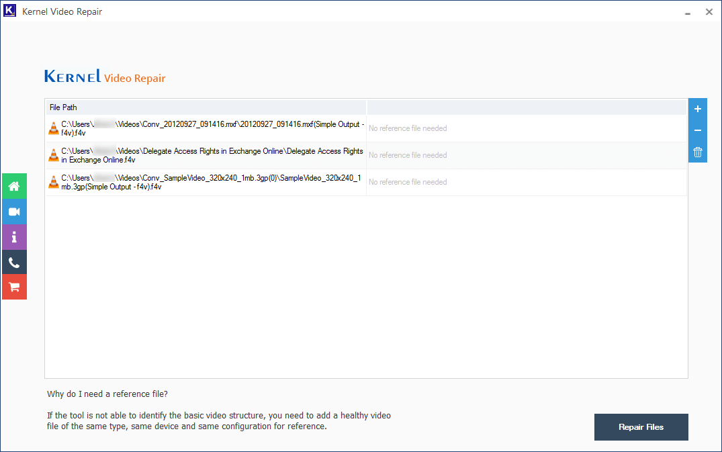Select the VLC icon of the SampleVideo_320x240 row
722x452 pixels.
[x=54, y=182]
